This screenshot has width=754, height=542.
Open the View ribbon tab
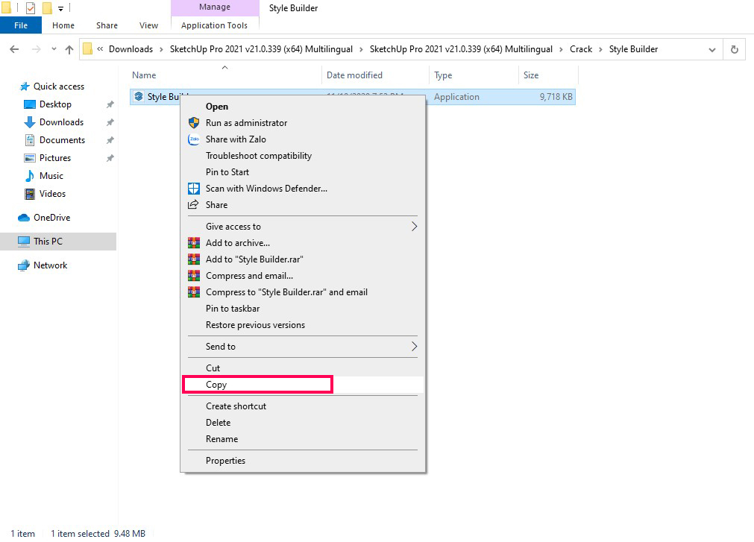(x=149, y=25)
